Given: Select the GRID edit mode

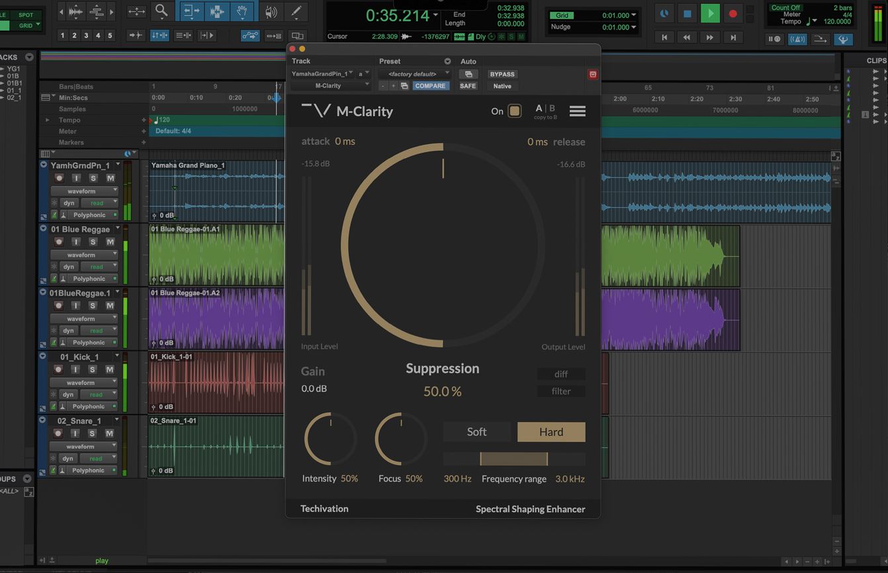Looking at the screenshot, I should [26, 26].
